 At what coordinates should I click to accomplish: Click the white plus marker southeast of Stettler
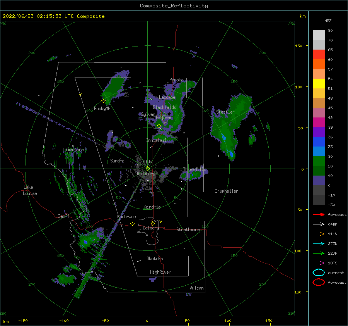pyautogui.click(x=218, y=156)
